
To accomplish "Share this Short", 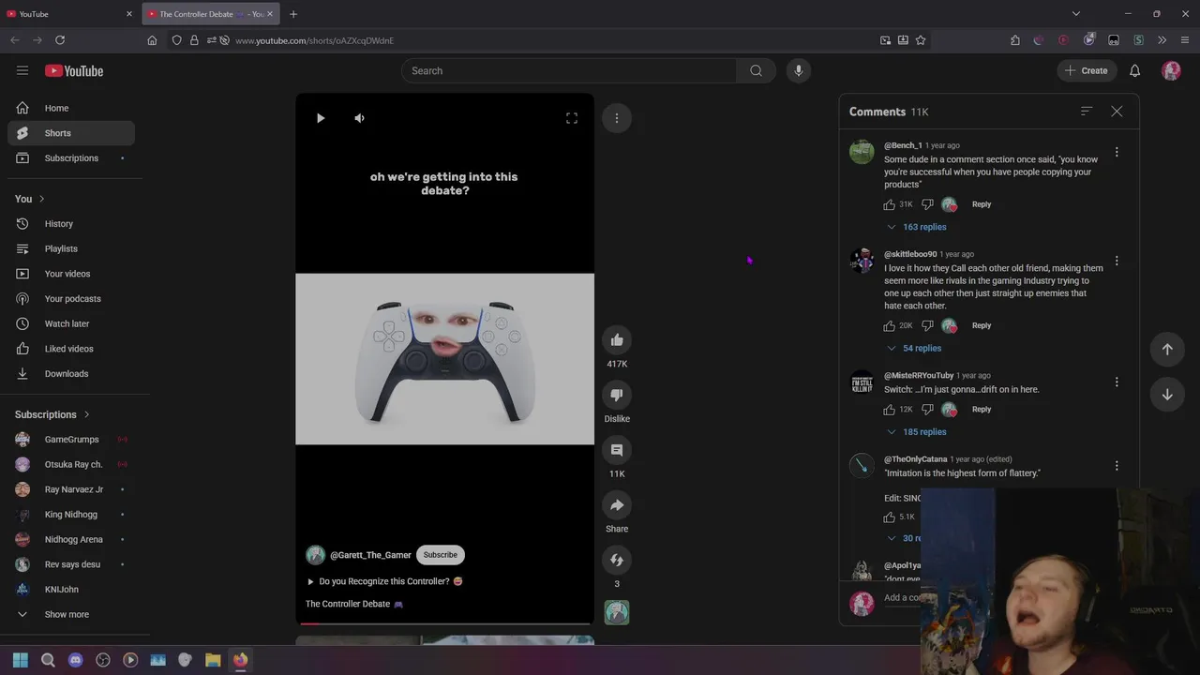I will pos(617,505).
